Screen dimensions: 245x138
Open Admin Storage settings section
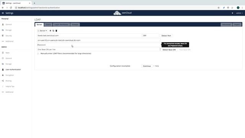pos(8,64)
